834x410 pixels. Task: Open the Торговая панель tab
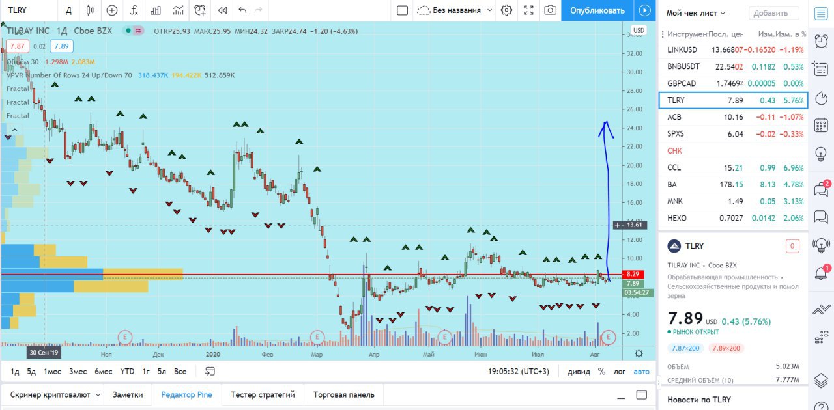(343, 395)
